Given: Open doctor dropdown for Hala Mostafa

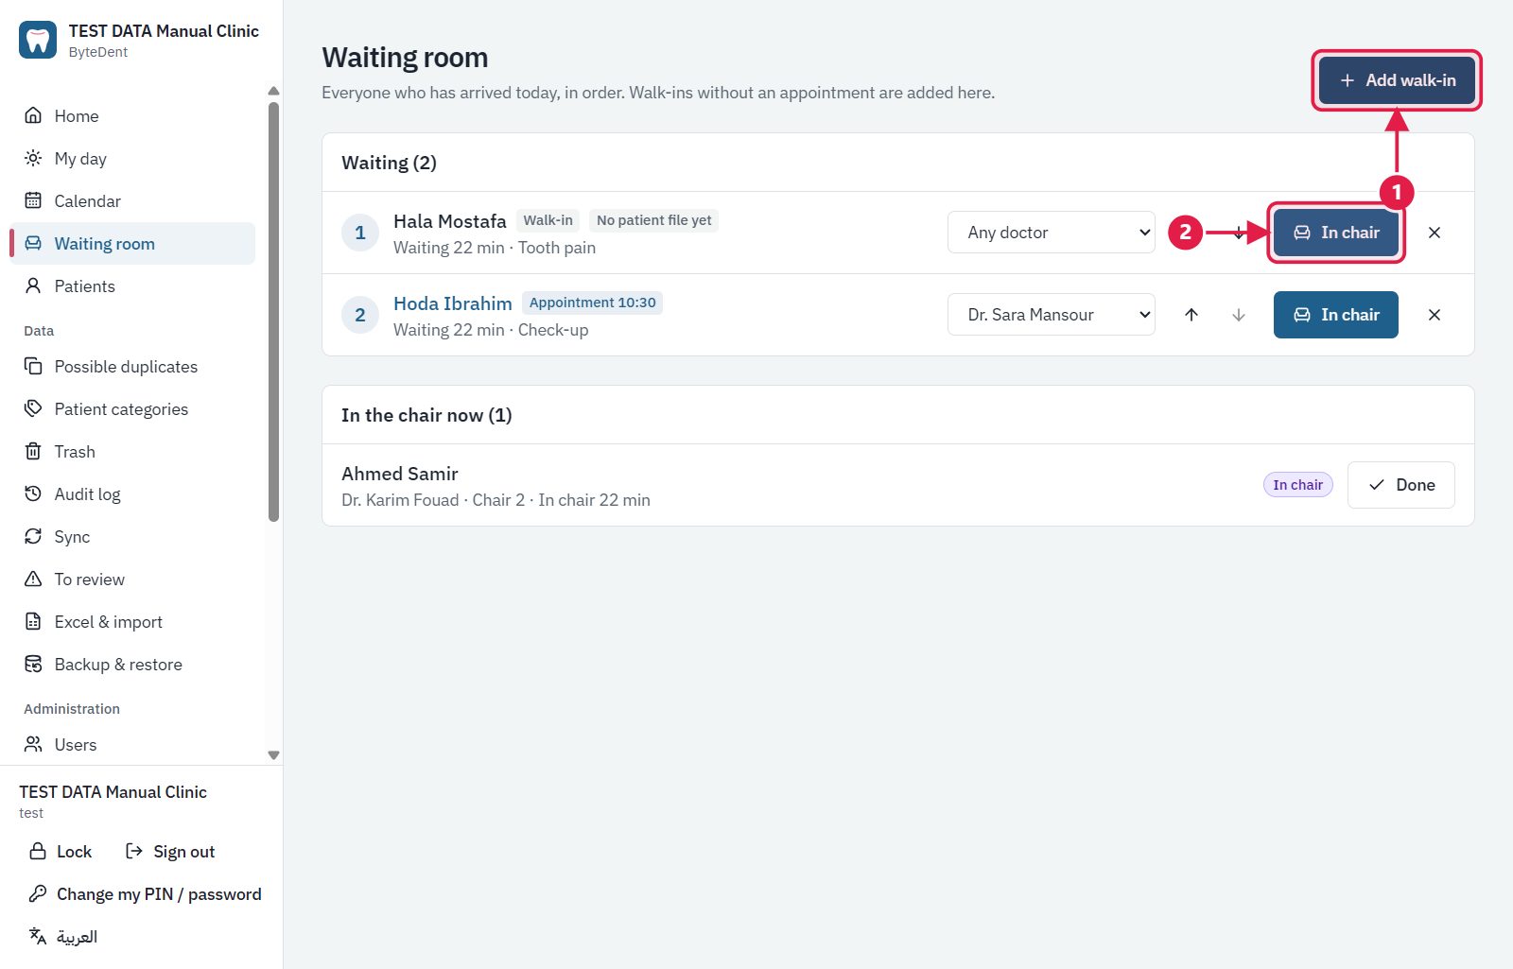Looking at the screenshot, I should 1052,233.
